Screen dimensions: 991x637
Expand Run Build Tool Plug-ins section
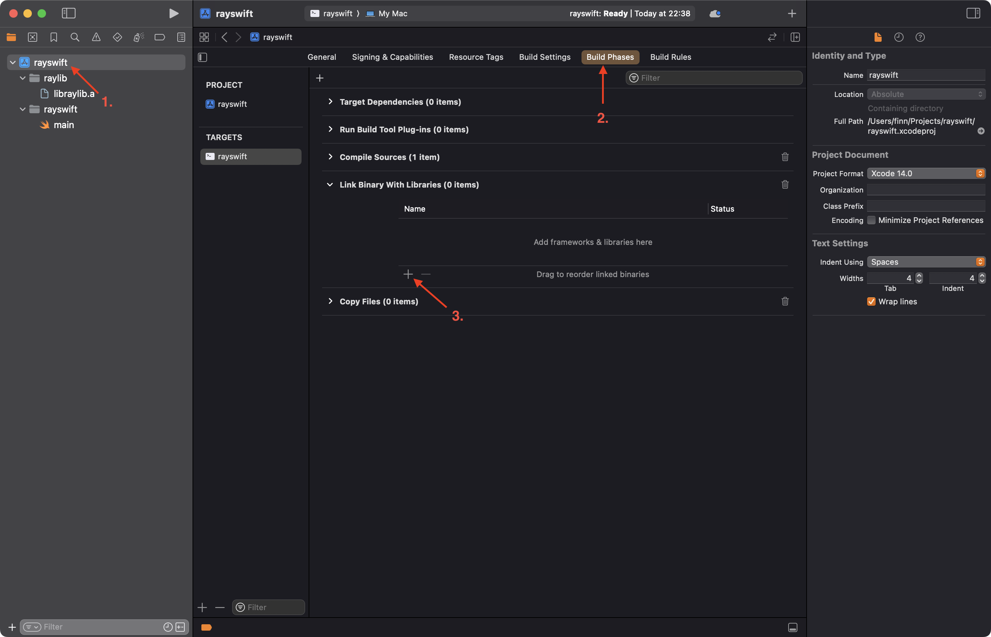[330, 130]
